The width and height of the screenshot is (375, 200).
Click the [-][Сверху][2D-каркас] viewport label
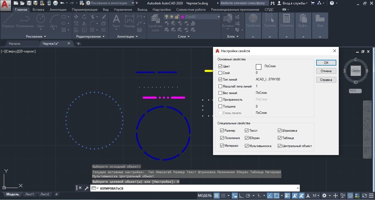pyautogui.click(x=18, y=51)
